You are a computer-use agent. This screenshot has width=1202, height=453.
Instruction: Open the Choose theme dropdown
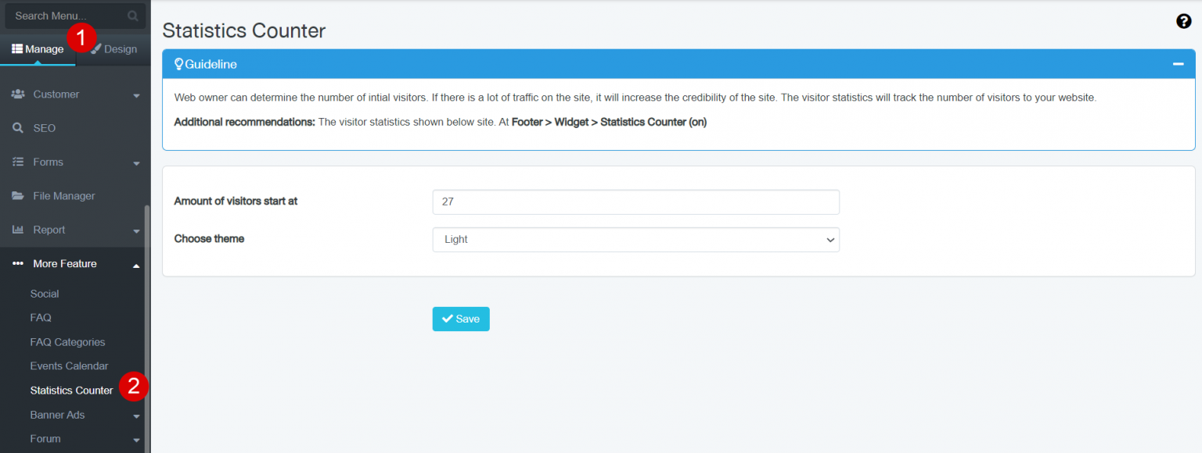635,239
